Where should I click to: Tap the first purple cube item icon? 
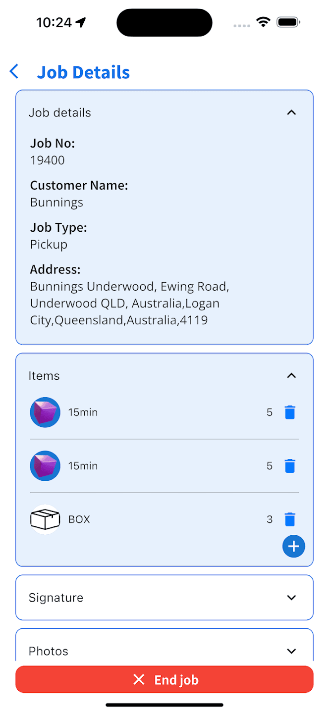coord(45,412)
